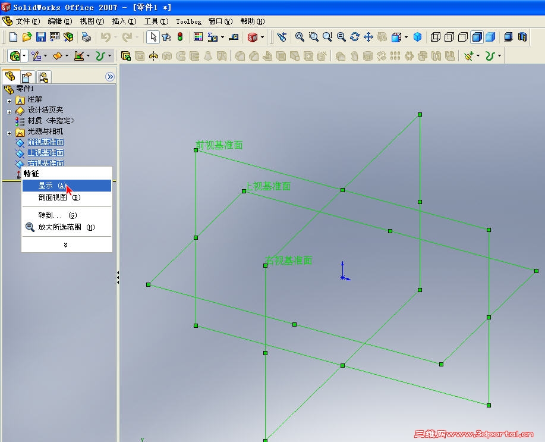Select the 零件1 root tree item
This screenshot has height=442, width=545.
[x=25, y=89]
